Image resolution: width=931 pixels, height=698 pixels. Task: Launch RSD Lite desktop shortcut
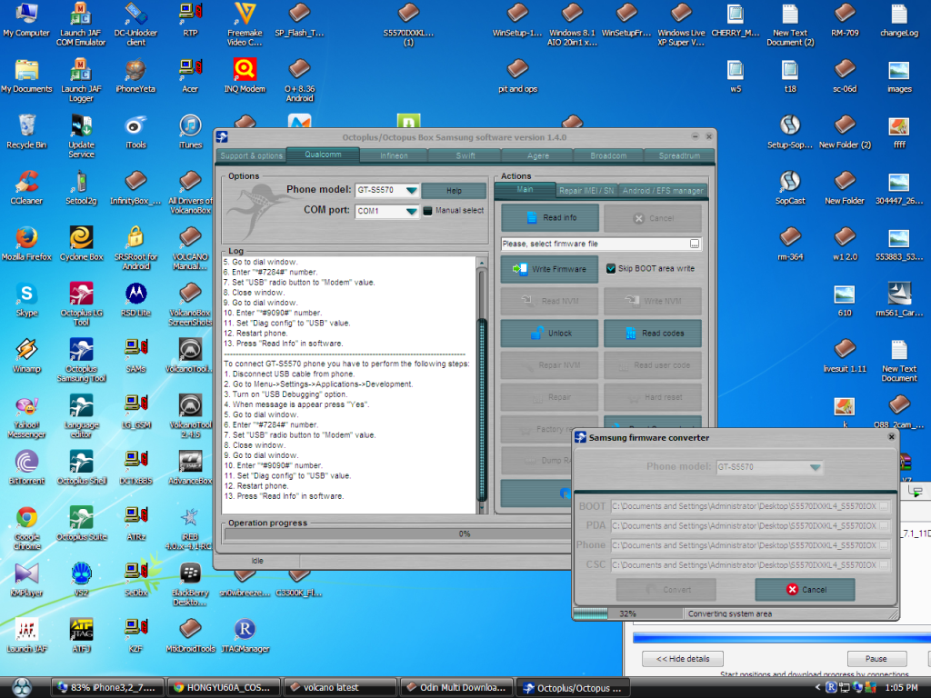(x=136, y=300)
